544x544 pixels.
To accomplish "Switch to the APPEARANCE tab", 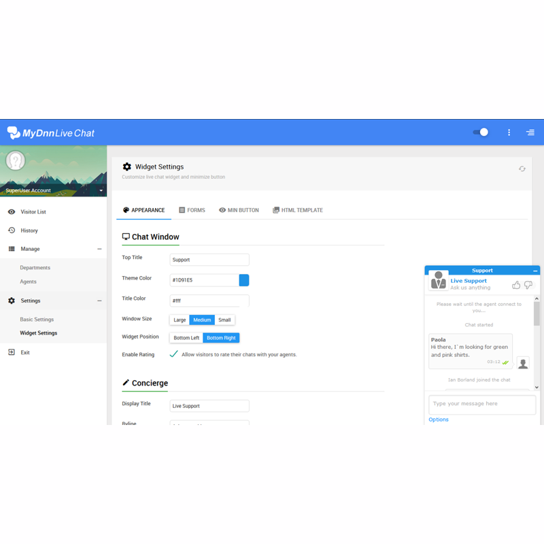I will (144, 210).
